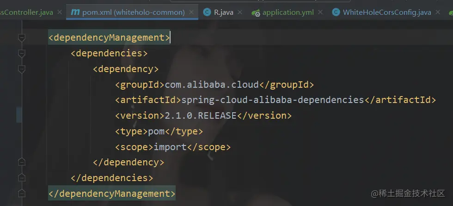Viewport: 453px width, 206px height.
Task: Collapse the dependencyManagement opening tag fold
Action: coord(22,38)
